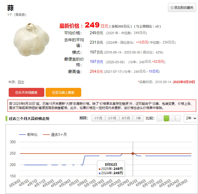Open the 2年 comparison dropdown

[191, 118]
